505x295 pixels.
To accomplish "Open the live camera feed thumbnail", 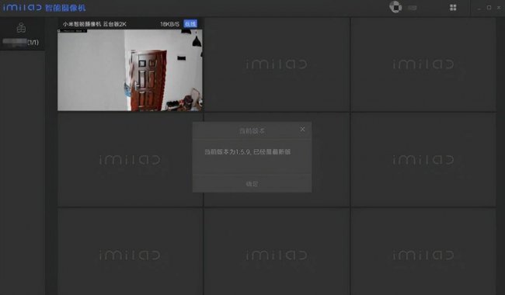I will pos(130,70).
